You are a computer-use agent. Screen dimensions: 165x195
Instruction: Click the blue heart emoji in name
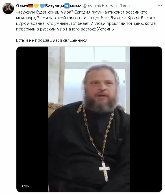42,6
